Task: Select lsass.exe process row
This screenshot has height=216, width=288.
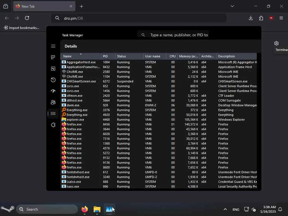Action: pos(159,186)
